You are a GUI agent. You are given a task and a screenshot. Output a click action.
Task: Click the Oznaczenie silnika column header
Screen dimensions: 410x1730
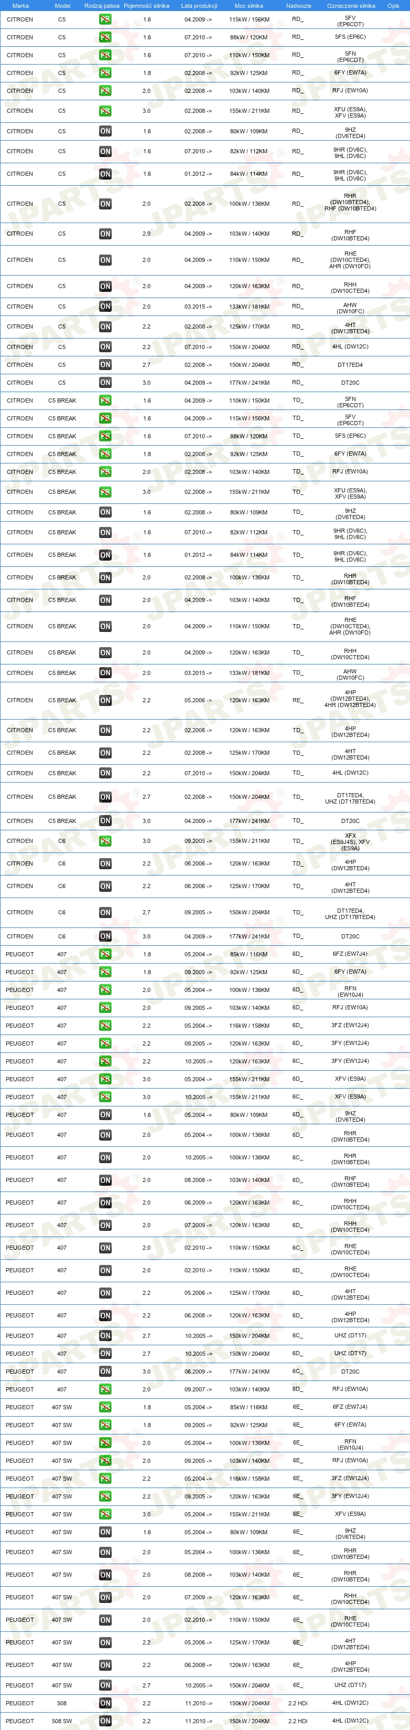351,5
